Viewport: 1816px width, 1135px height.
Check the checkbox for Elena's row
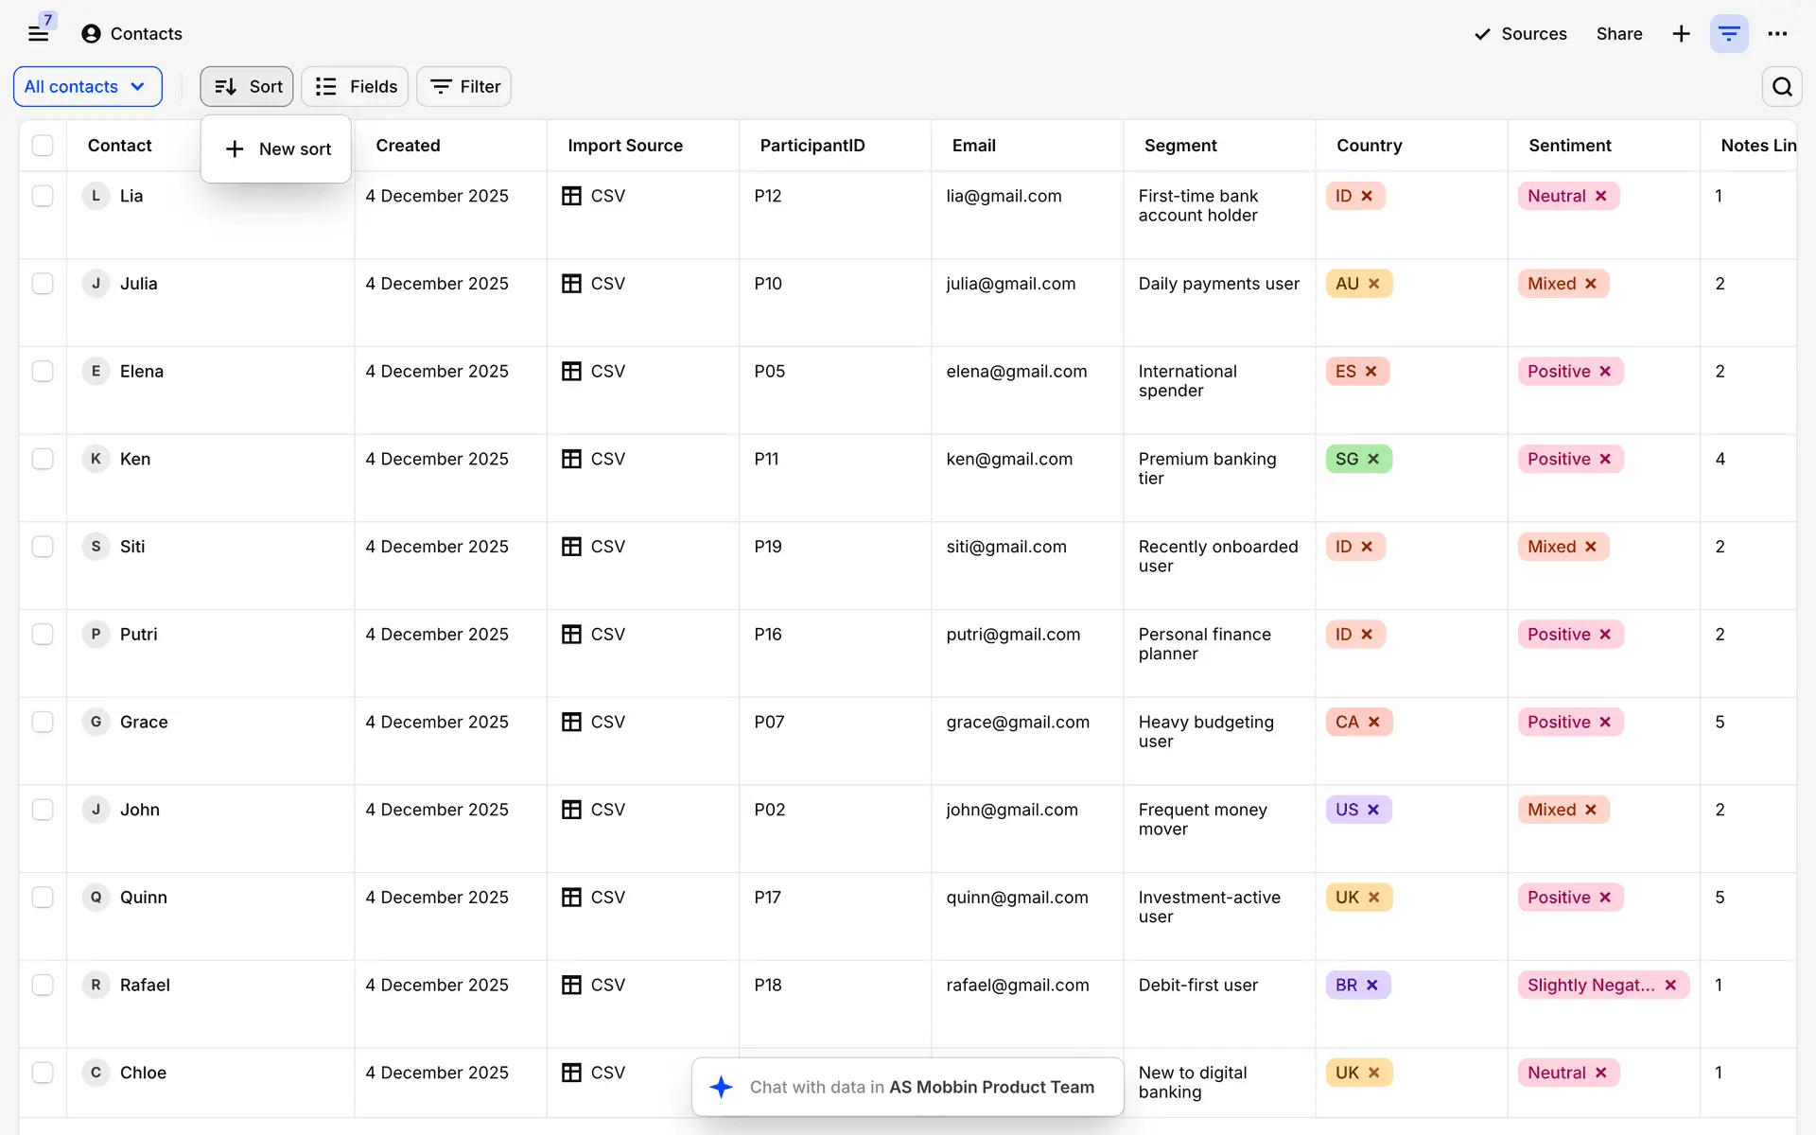43,372
